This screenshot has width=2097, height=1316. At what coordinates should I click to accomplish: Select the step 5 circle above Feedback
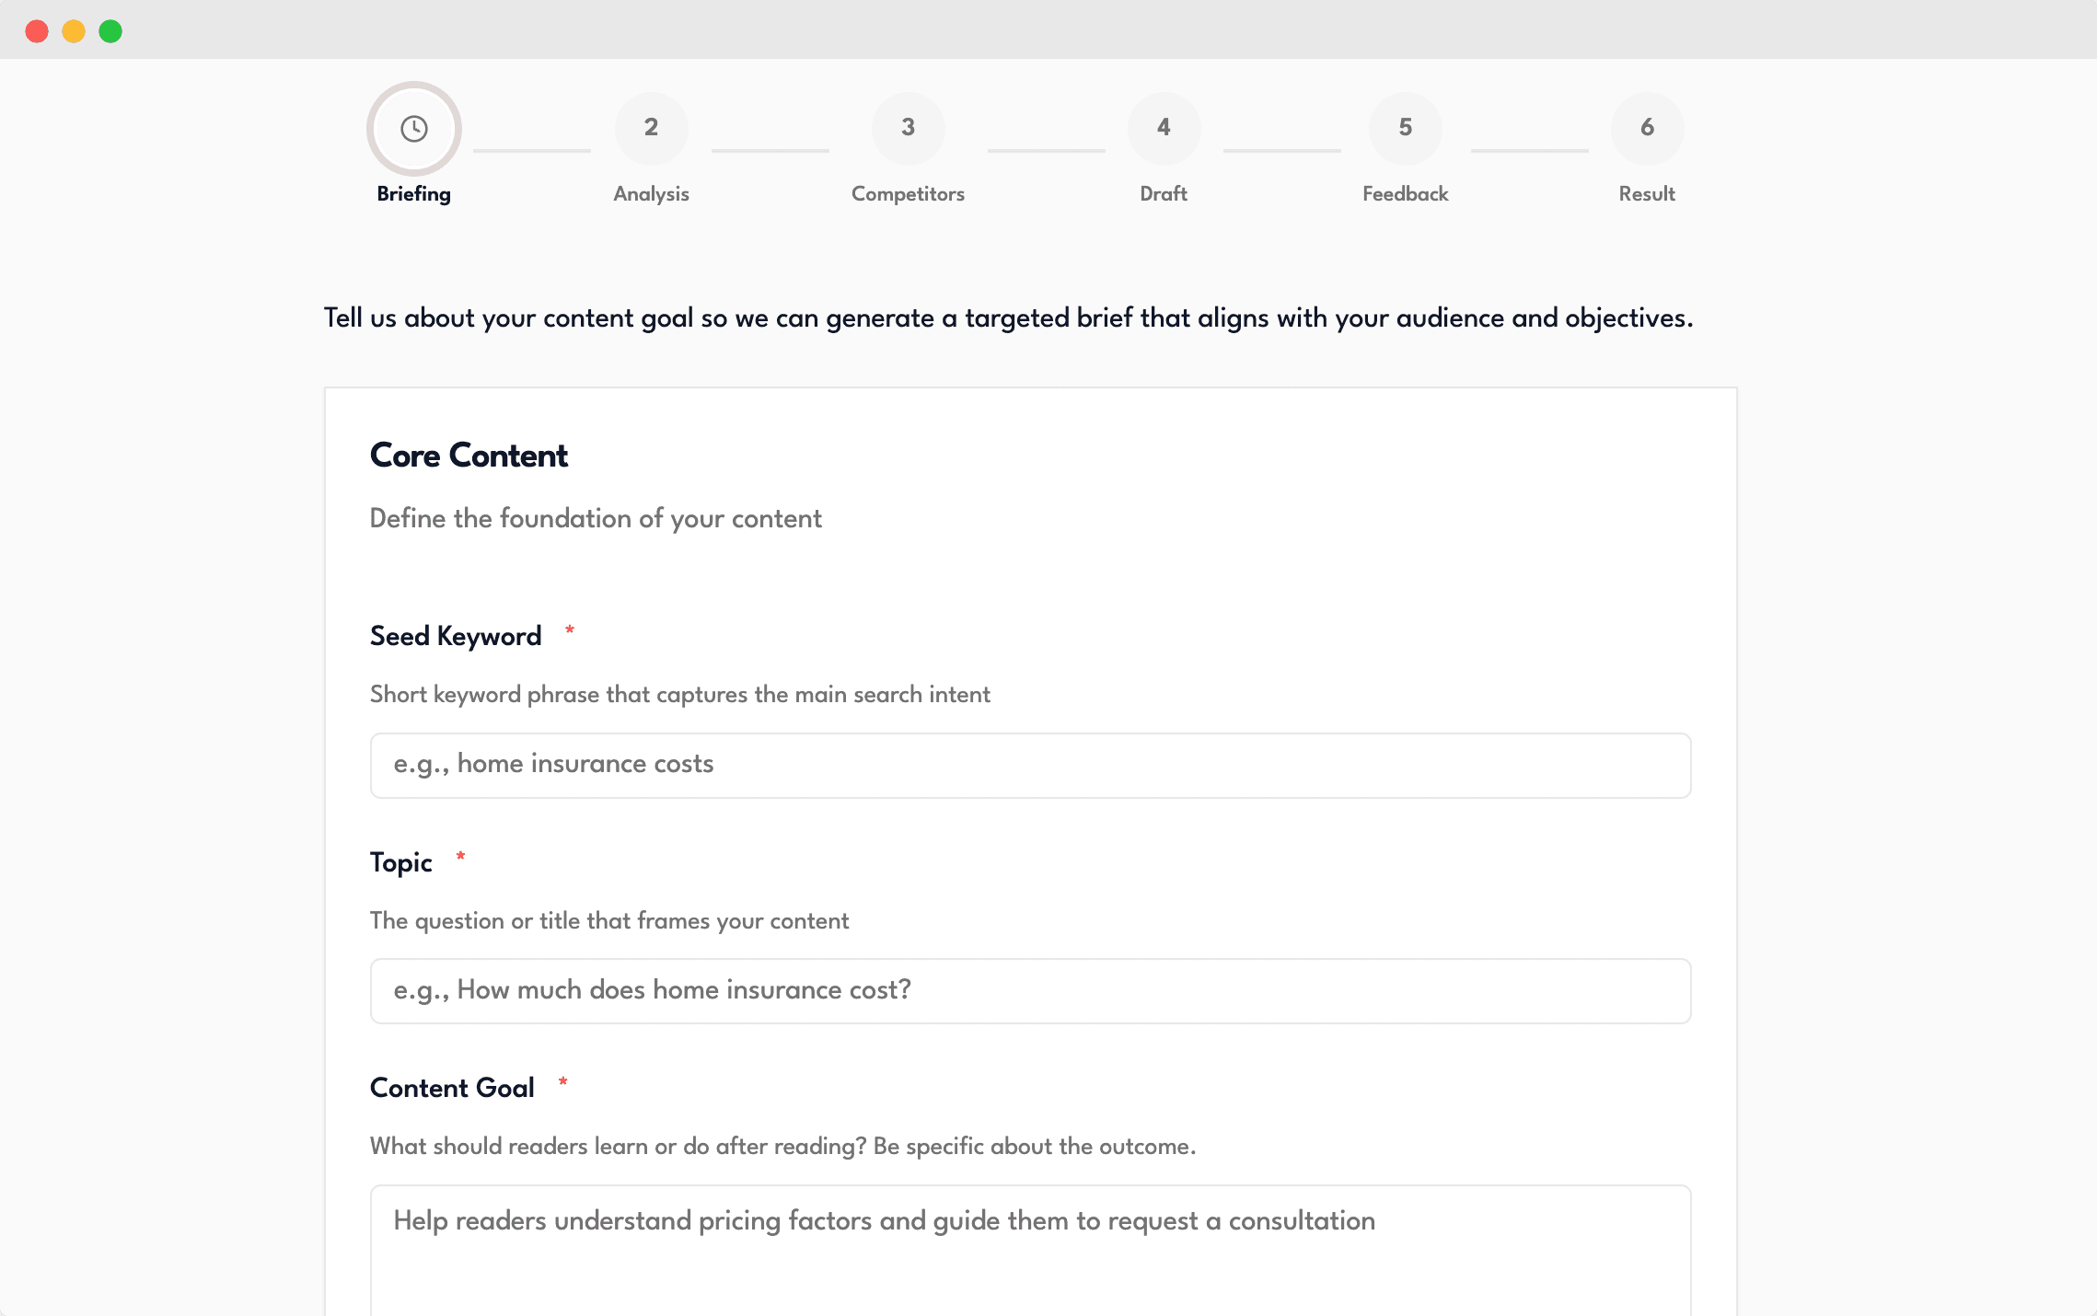(1406, 129)
